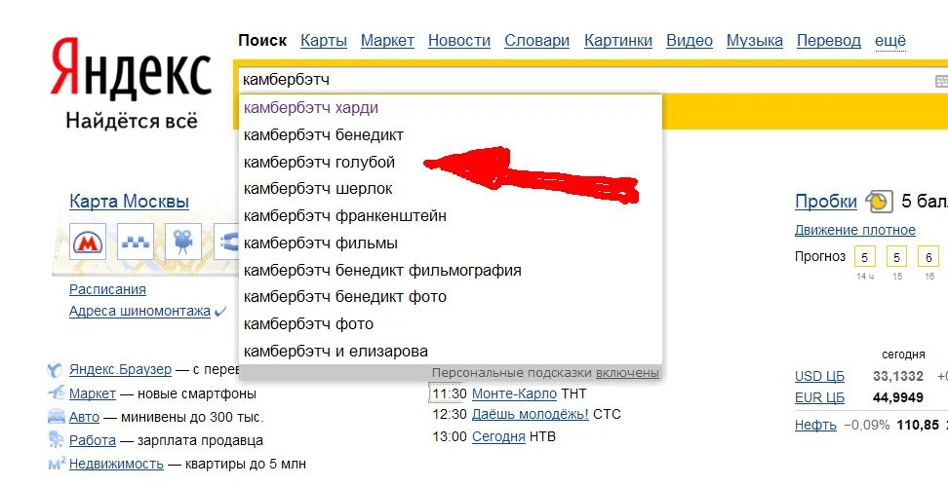Screen dimensions: 948x486
Task: Open Адреса шиномонтажа link
Action: pyautogui.click(x=139, y=312)
